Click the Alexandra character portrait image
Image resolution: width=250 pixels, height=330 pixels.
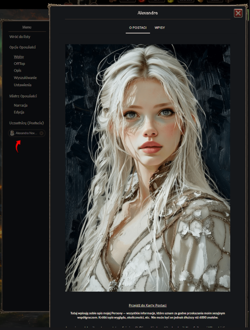coord(148,168)
